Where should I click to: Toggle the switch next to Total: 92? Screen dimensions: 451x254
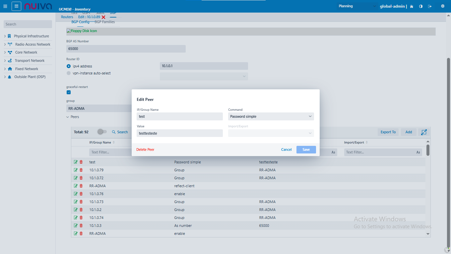pos(102,132)
